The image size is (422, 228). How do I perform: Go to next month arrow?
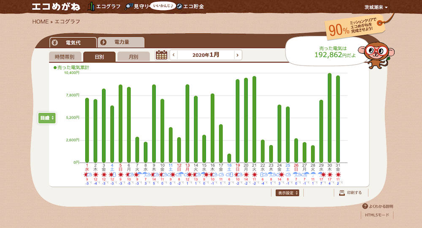(x=237, y=55)
